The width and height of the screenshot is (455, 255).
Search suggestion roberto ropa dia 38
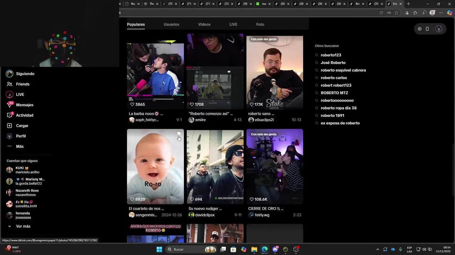click(338, 108)
